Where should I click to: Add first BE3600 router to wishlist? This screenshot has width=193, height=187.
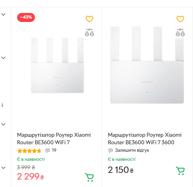click(89, 19)
